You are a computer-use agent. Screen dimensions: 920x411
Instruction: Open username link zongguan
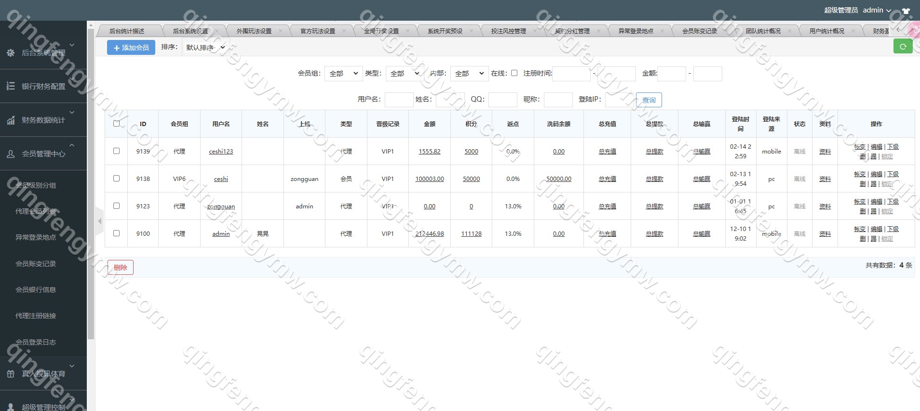pyautogui.click(x=221, y=206)
